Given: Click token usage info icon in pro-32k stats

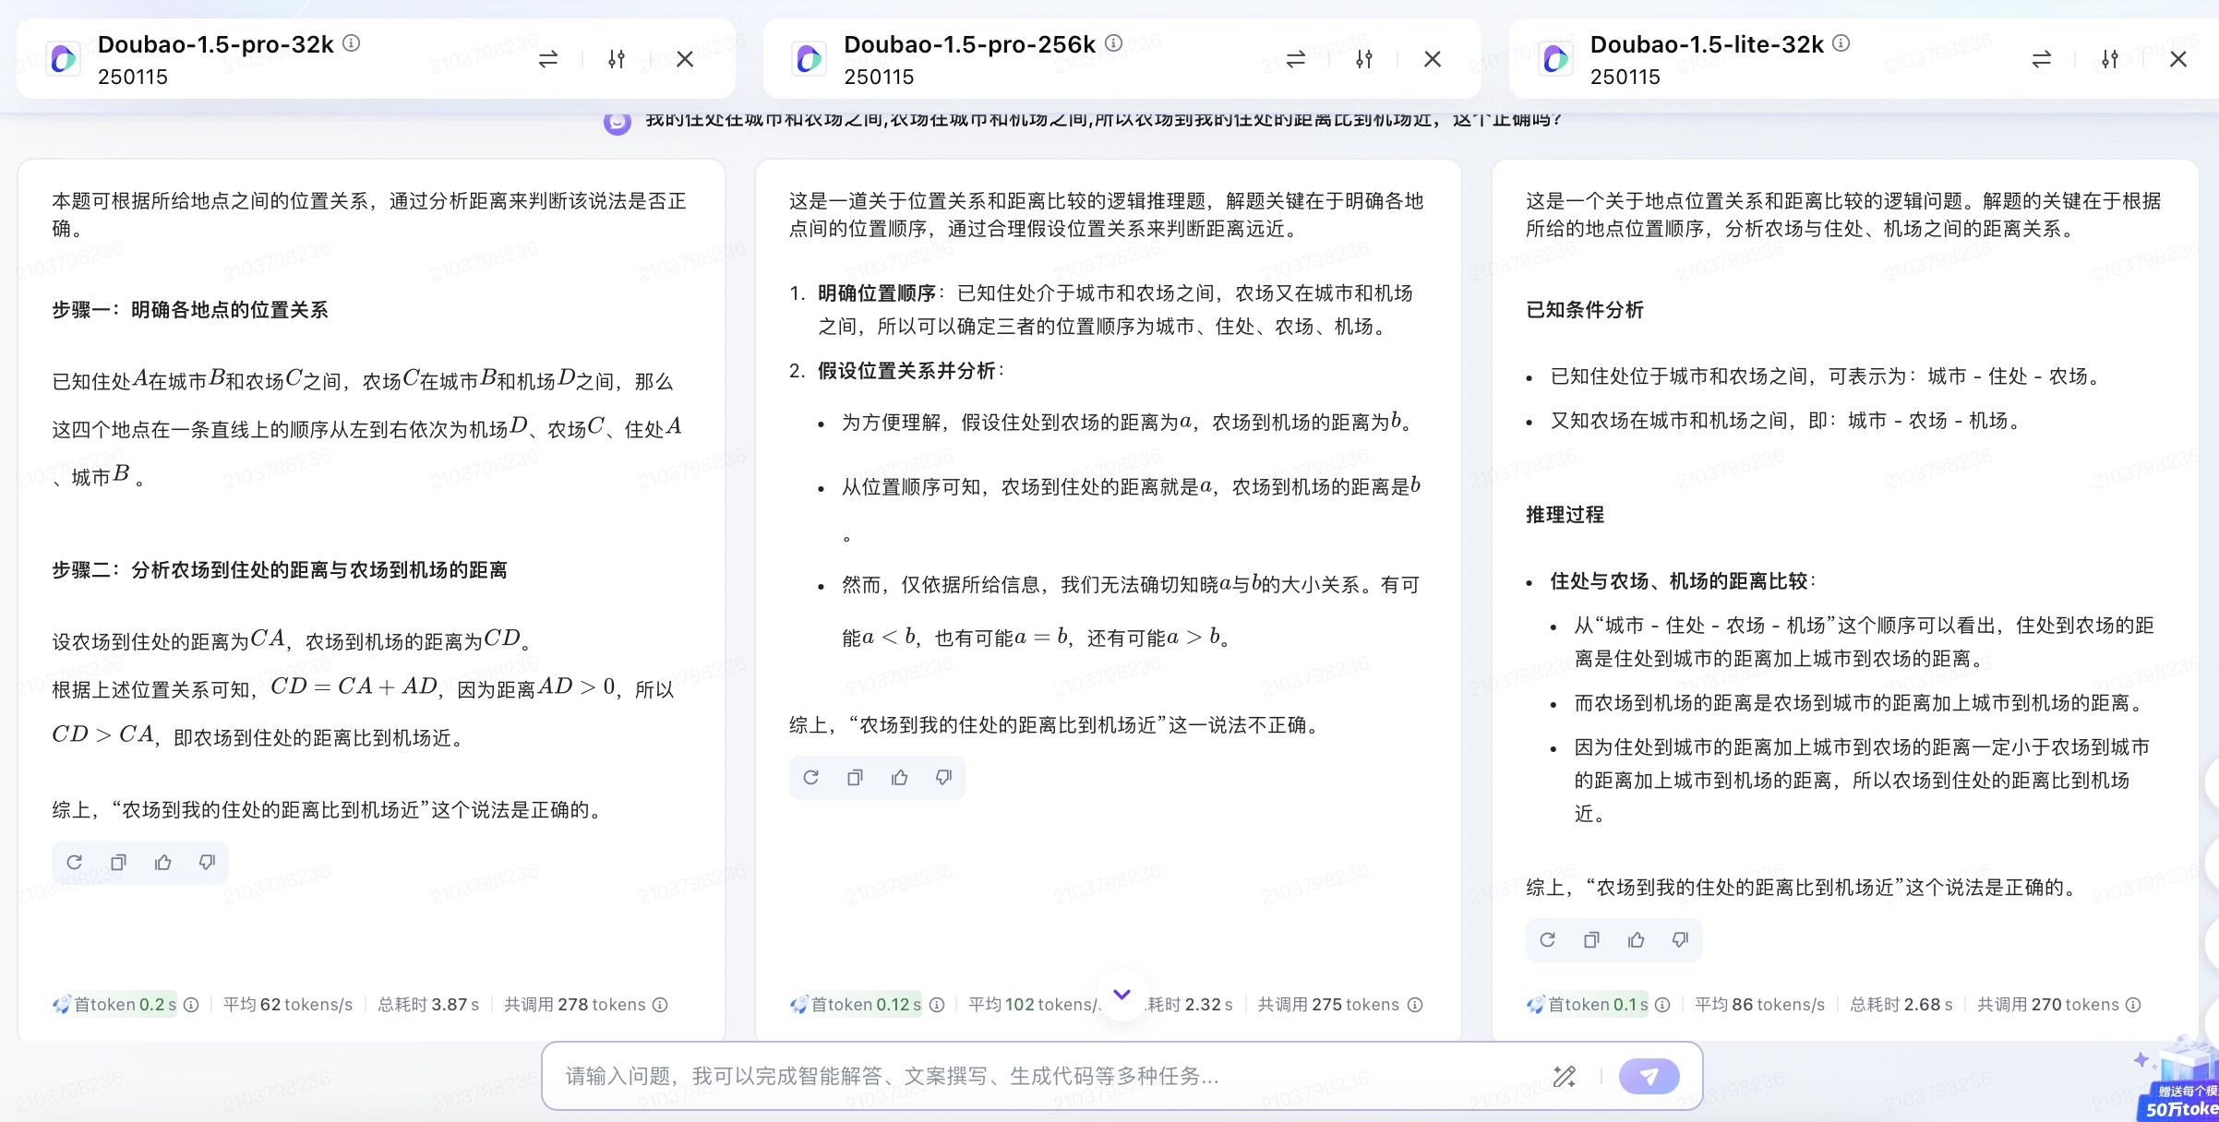Looking at the screenshot, I should tap(660, 1005).
